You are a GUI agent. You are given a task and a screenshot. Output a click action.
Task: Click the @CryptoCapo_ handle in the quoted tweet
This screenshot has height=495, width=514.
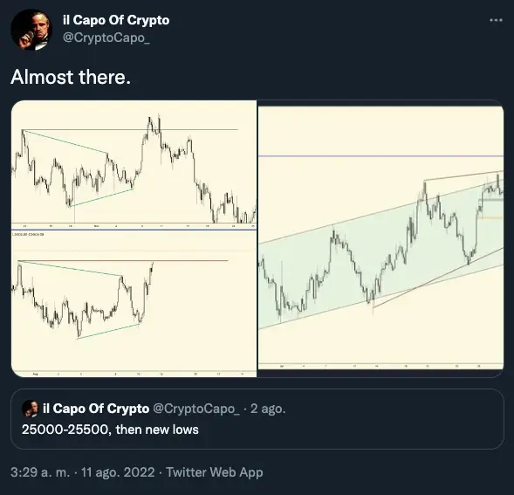click(196, 409)
